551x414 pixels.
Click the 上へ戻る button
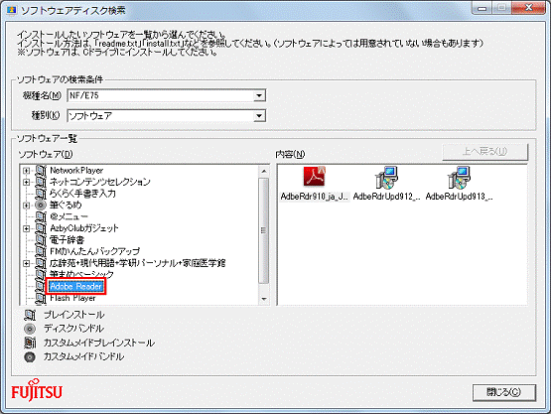pyautogui.click(x=484, y=152)
